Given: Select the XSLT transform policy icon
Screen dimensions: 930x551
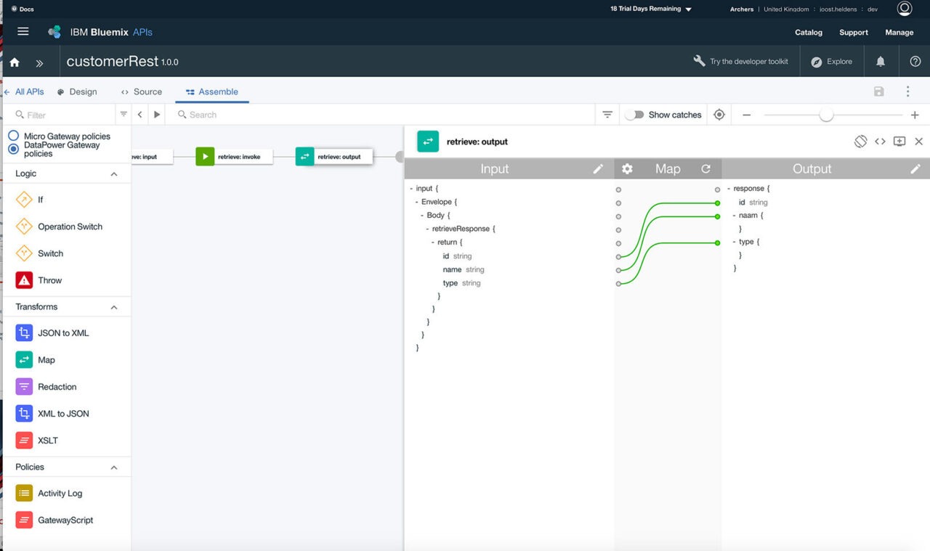Looking at the screenshot, I should pyautogui.click(x=24, y=440).
